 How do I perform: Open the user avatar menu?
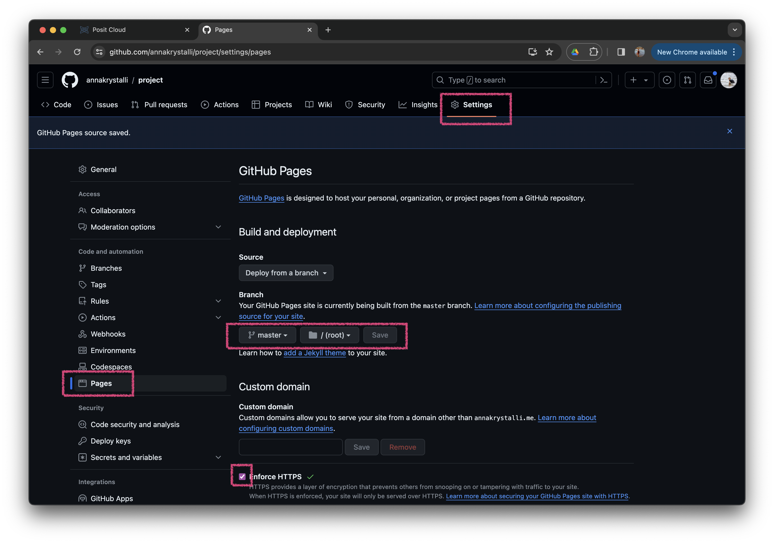pyautogui.click(x=729, y=80)
